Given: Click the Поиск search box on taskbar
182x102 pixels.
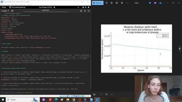Looking at the screenshot, I should pos(23,99).
